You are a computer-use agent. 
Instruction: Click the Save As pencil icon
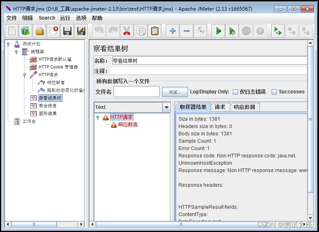(x=81, y=31)
